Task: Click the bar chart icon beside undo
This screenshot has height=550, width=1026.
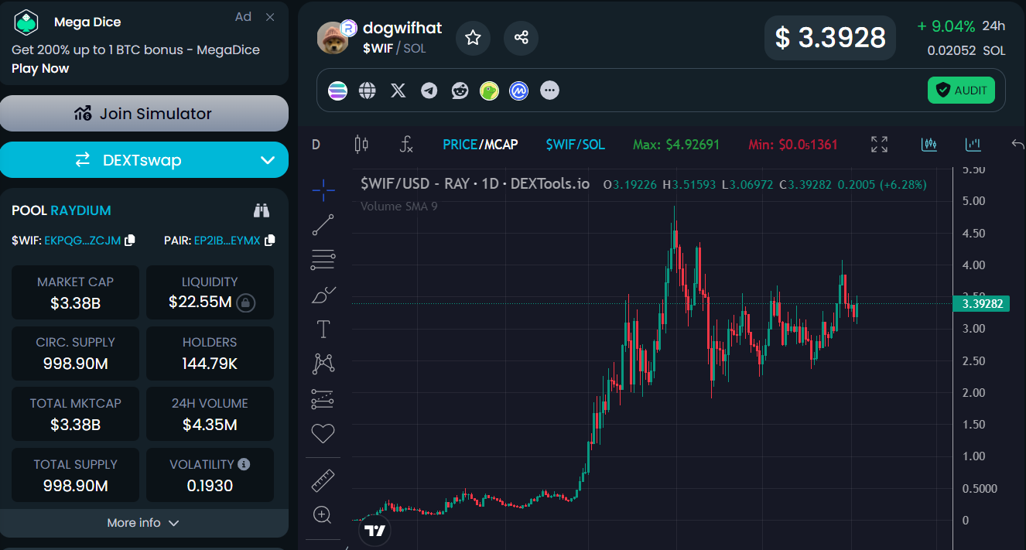Action: tap(973, 144)
